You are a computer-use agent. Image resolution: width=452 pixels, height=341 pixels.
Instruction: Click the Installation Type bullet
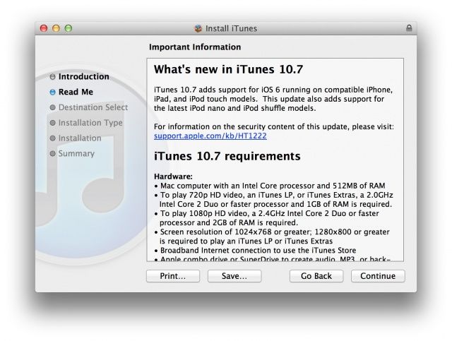[52, 123]
